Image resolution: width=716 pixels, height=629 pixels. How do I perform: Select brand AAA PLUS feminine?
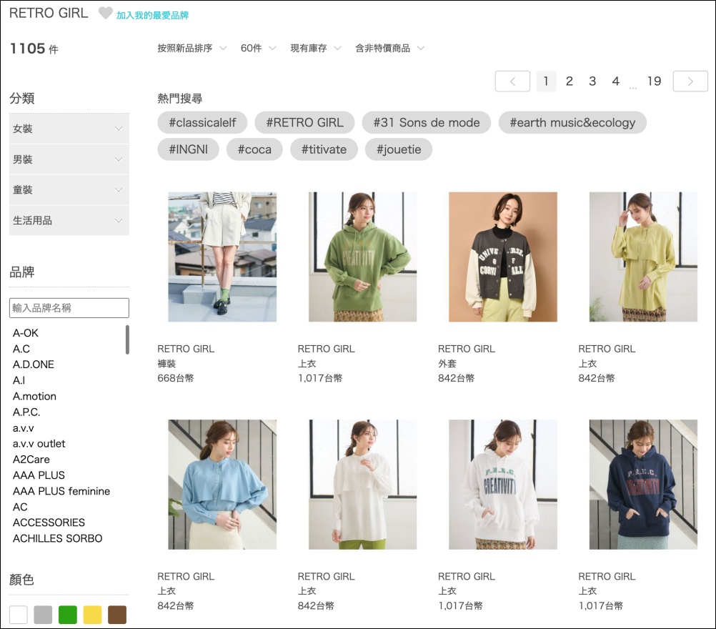click(x=61, y=491)
